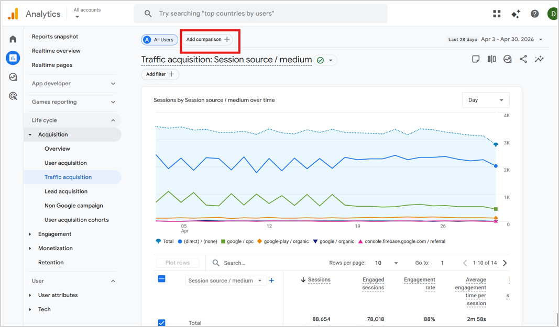
Task: Open the report title dropdown arrow
Action: pos(331,60)
